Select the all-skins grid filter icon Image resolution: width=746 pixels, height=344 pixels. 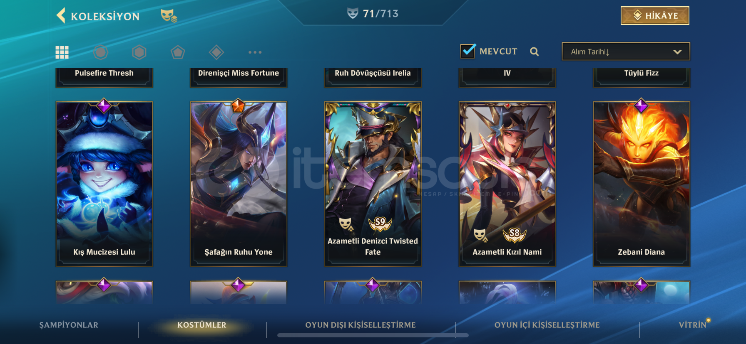click(62, 52)
